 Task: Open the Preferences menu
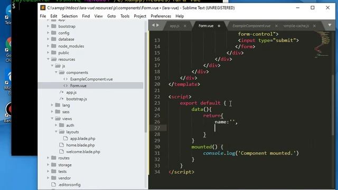(x=161, y=16)
